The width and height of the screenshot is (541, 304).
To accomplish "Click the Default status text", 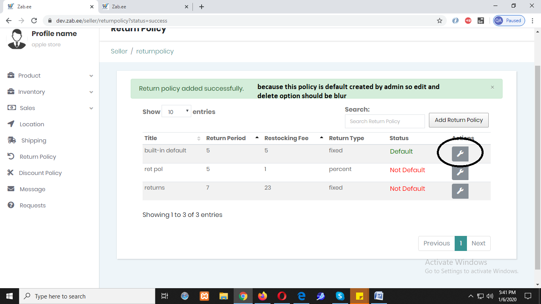I will click(x=401, y=151).
